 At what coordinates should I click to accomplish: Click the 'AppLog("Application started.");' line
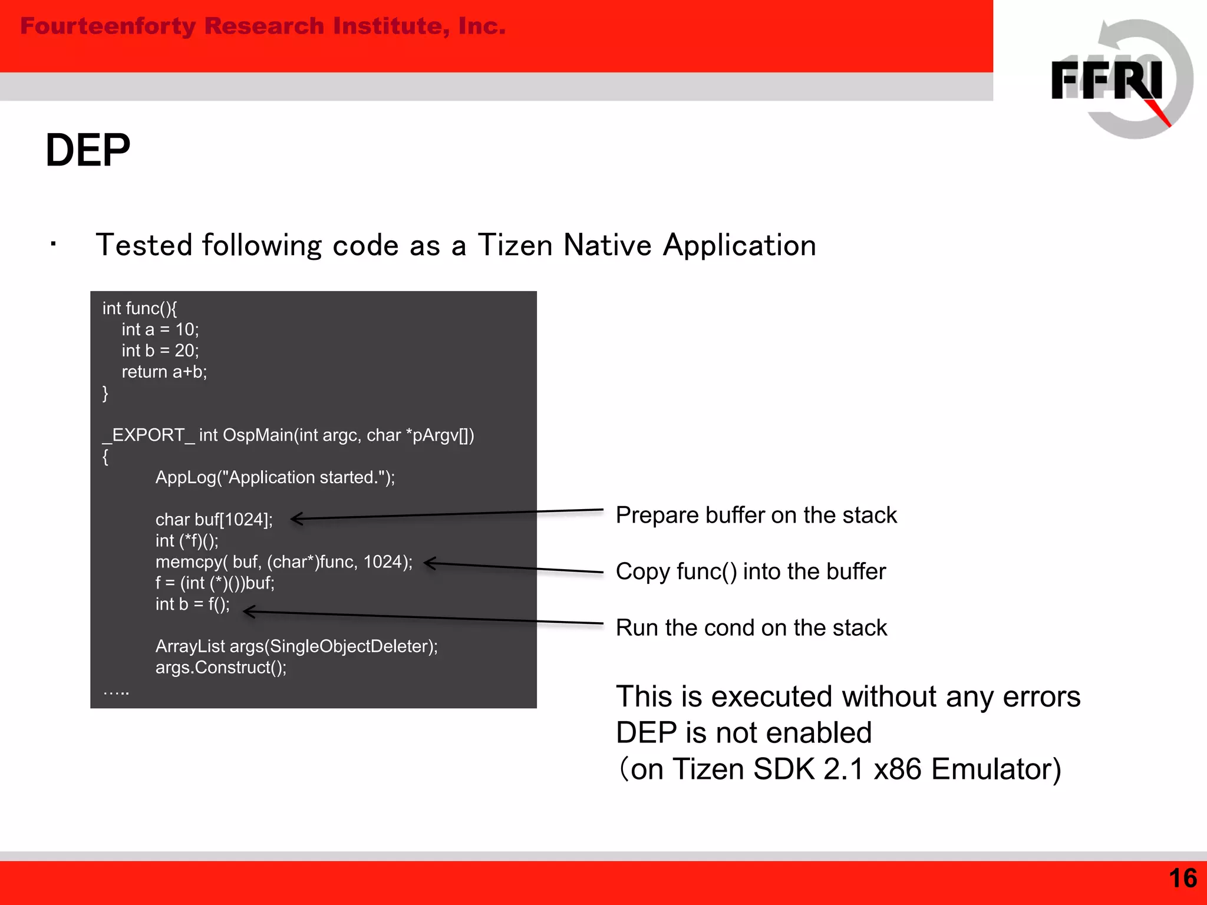275,477
